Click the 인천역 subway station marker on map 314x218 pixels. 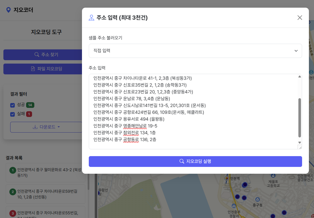(226, 178)
